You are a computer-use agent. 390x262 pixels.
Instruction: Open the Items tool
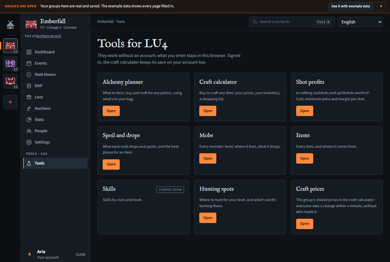305,158
